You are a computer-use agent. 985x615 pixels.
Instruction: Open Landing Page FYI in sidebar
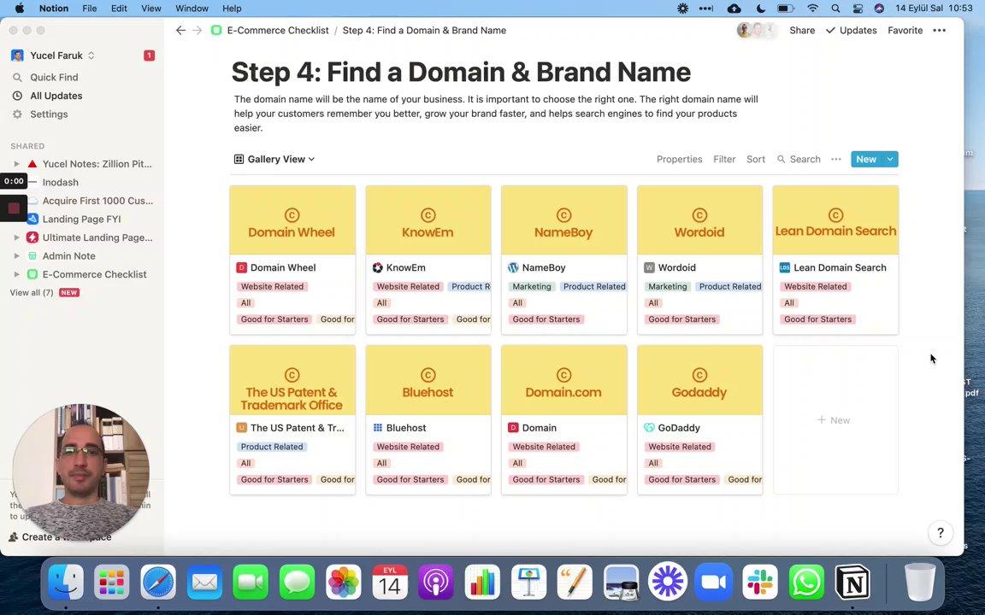click(82, 219)
